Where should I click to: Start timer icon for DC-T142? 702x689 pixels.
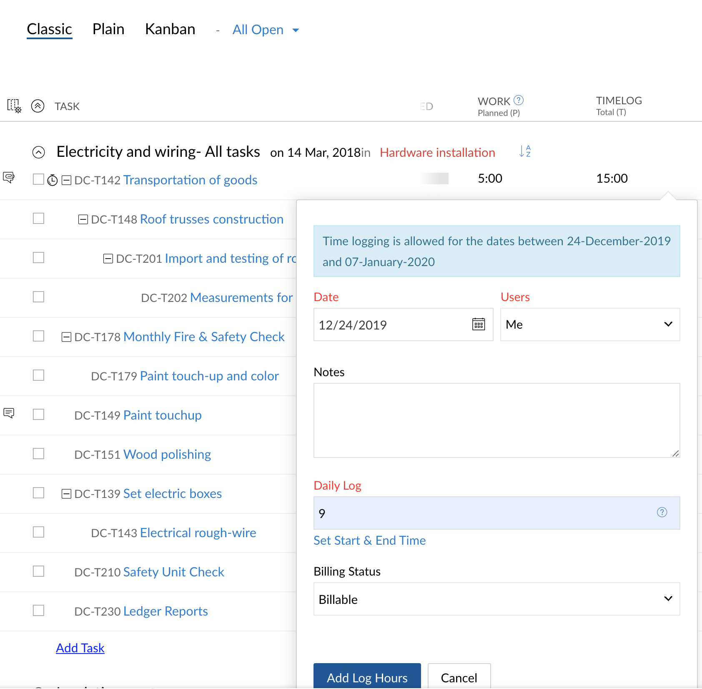click(x=52, y=180)
